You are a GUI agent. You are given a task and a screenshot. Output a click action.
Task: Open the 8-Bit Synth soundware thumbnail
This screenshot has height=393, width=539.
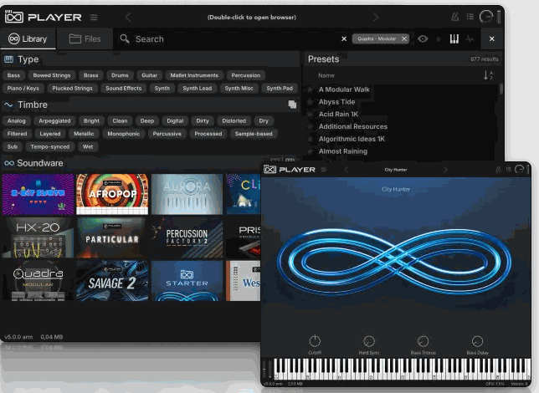point(38,194)
